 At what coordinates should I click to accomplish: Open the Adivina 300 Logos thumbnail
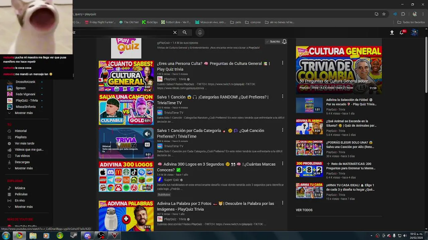[x=126, y=177]
